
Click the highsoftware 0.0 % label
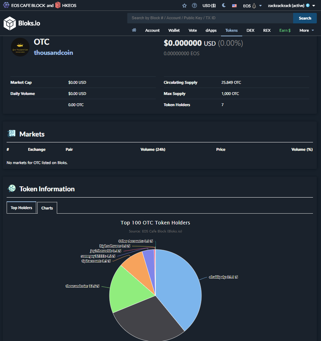coord(115,246)
